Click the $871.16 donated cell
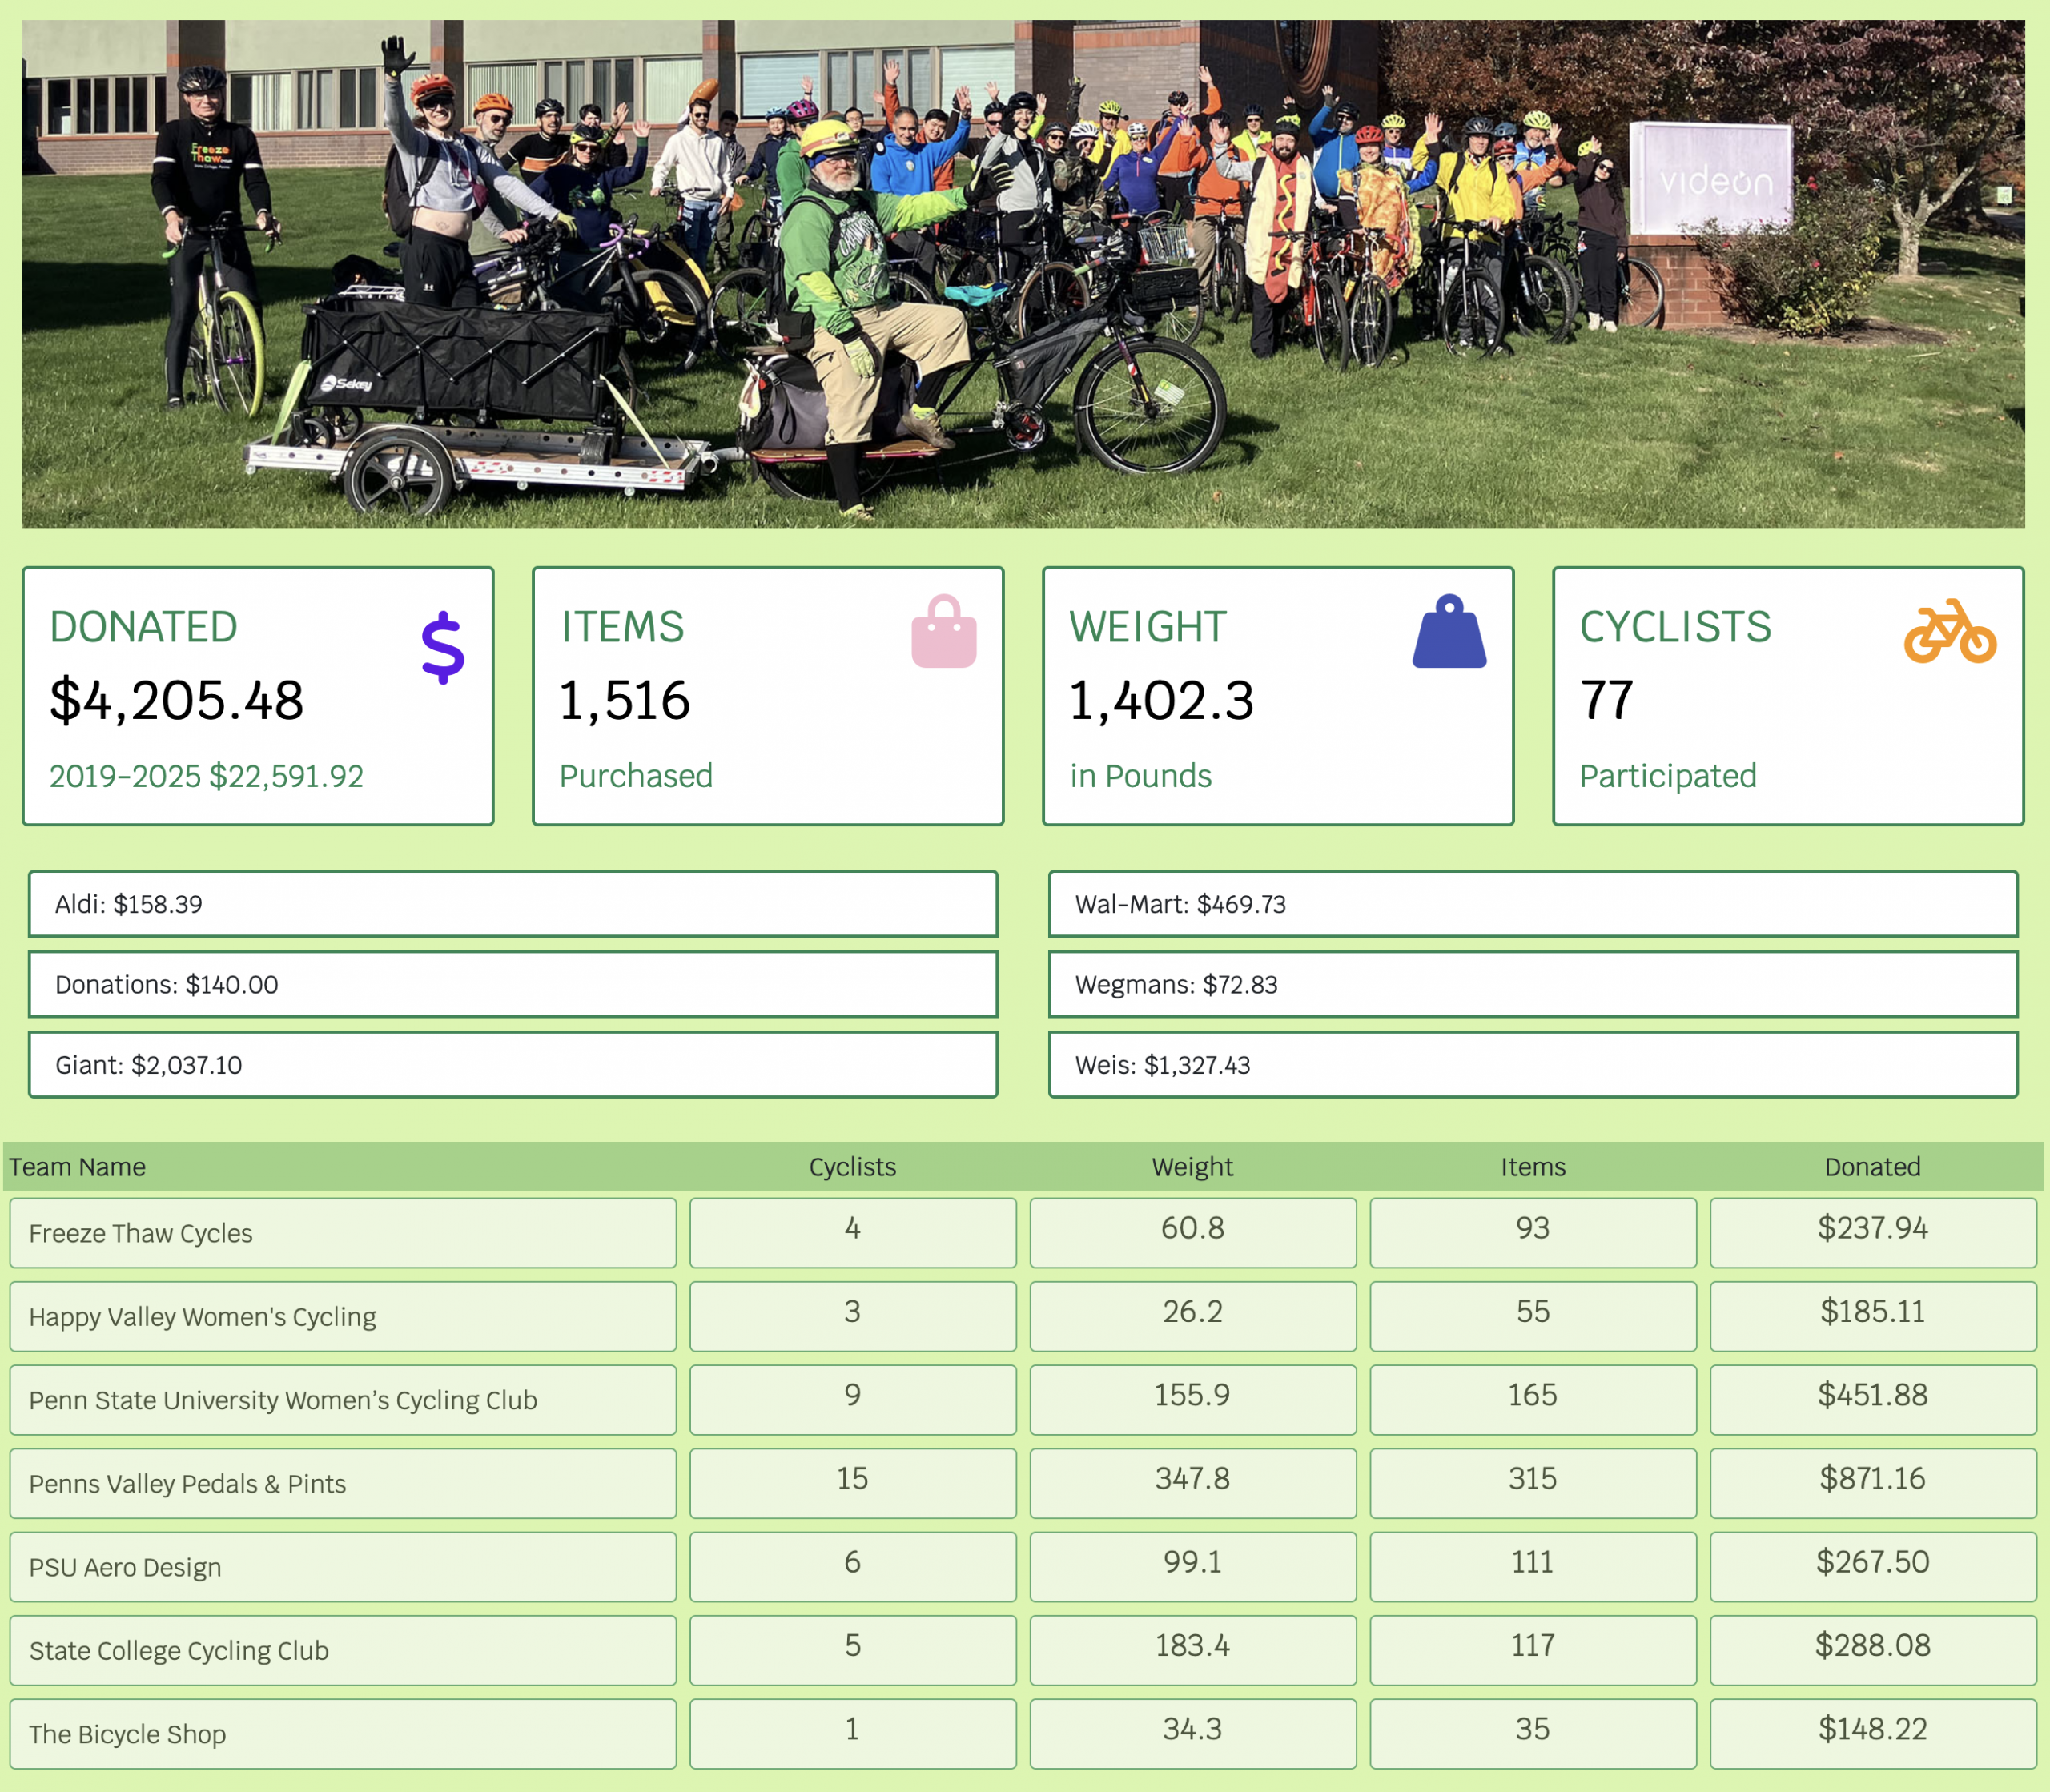 1872,1480
